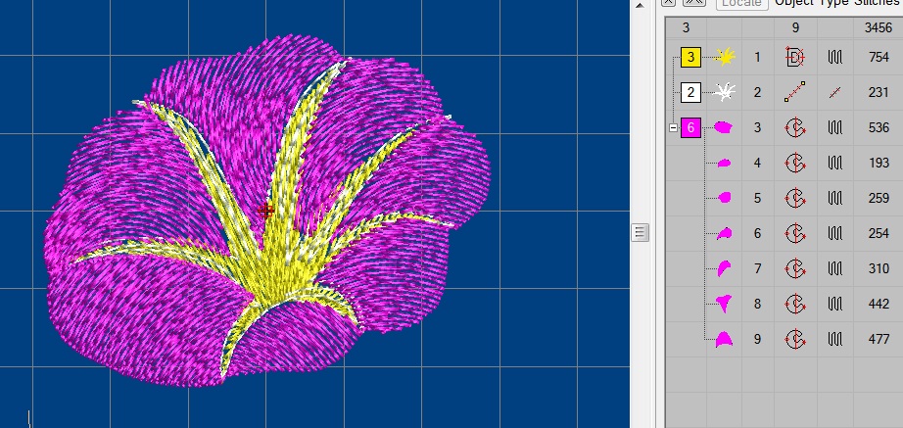
Task: Click the complex fill type icon for object 9
Action: [x=794, y=339]
